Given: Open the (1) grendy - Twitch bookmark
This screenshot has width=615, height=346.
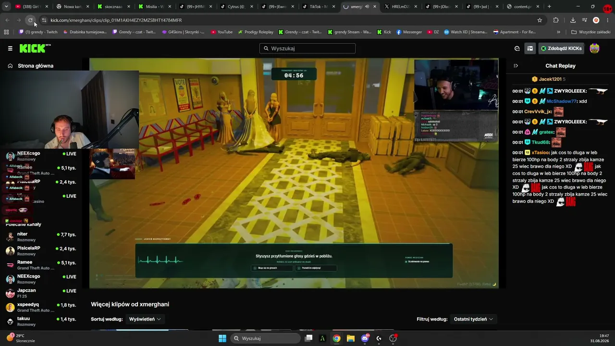Looking at the screenshot, I should [38, 32].
